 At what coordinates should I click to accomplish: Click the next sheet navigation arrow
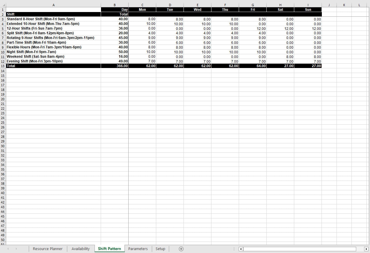[16, 249]
